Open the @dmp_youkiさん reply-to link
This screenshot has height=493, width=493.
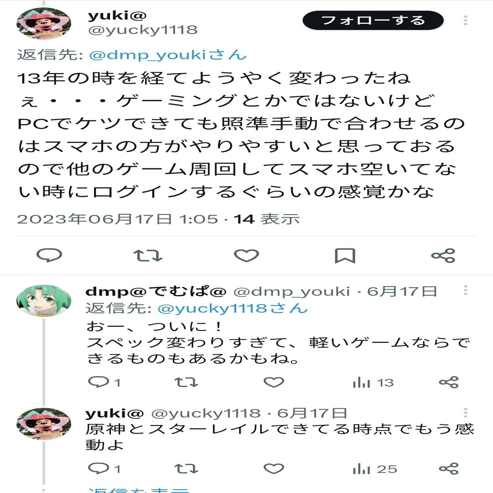(168, 55)
